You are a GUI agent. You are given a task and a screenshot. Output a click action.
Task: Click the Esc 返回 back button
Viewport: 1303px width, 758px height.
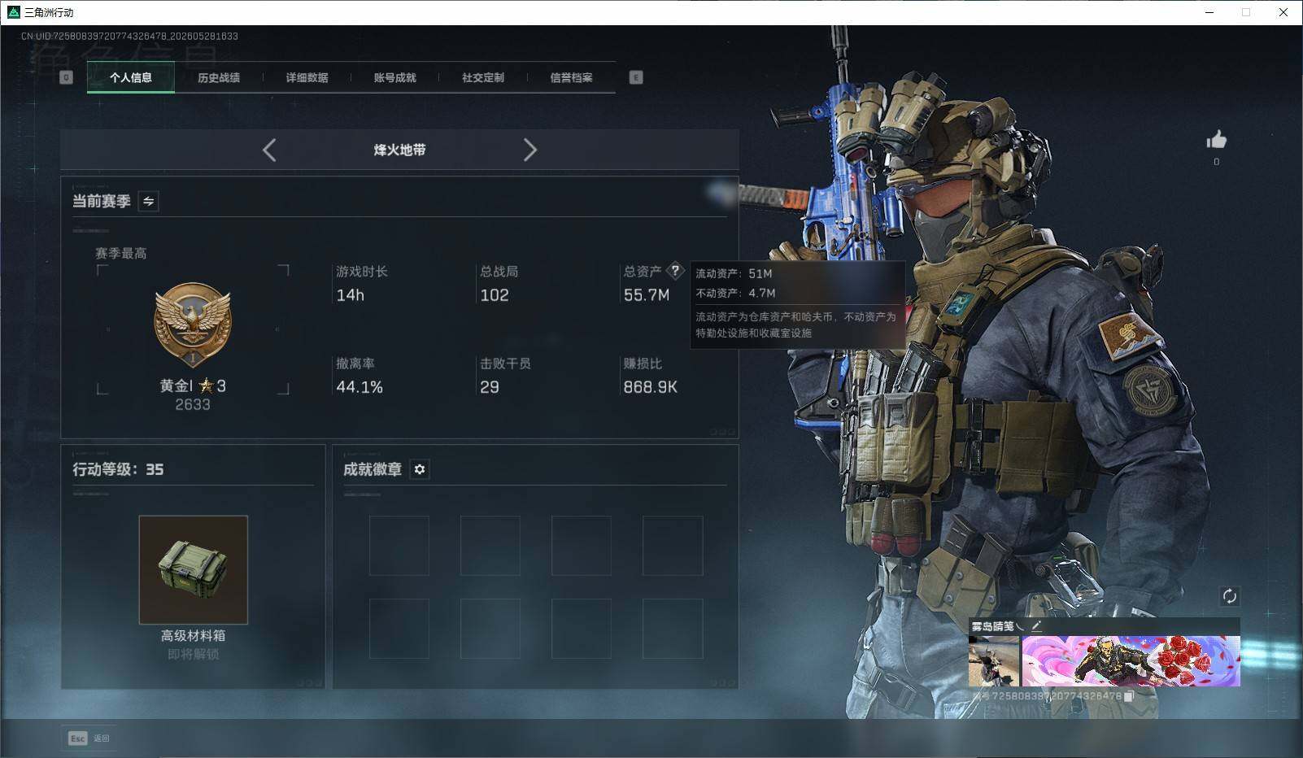point(89,738)
